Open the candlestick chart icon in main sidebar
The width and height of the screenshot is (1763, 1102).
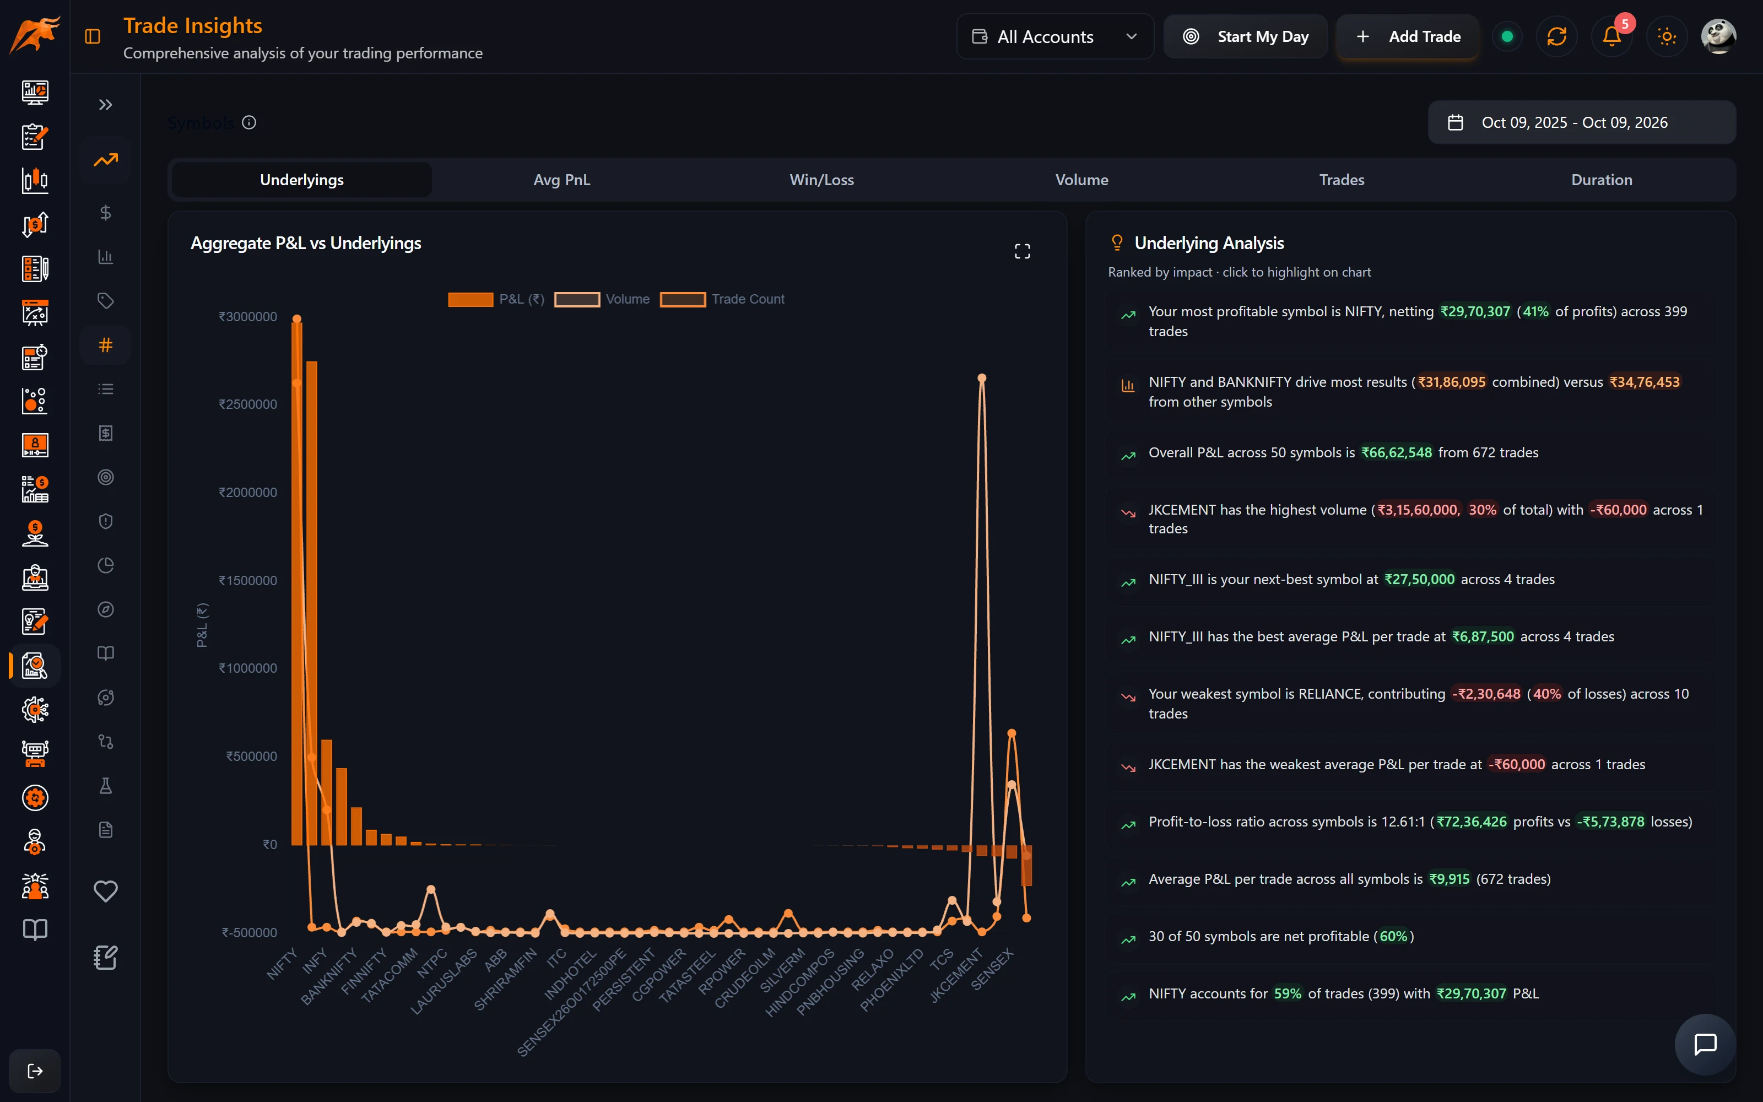(x=35, y=180)
